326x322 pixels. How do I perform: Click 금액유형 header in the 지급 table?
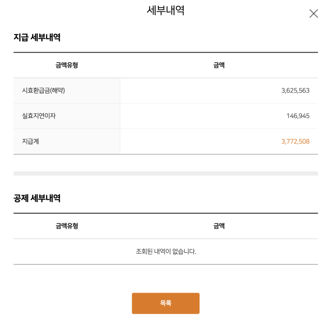point(67,65)
